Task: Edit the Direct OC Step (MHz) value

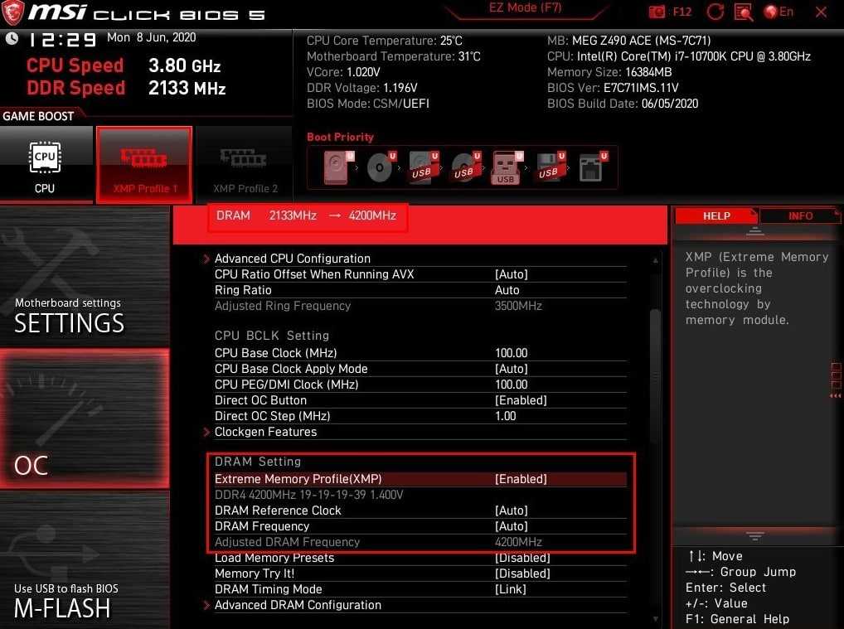Action: tap(505, 416)
